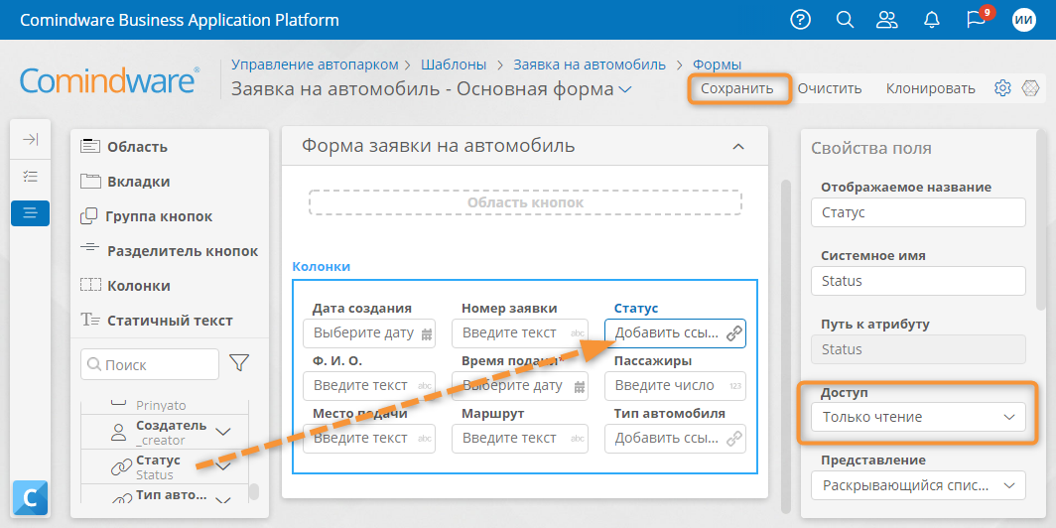Viewport: 1056px width, 528px height.
Task: Click the Сохранить button
Action: tap(736, 88)
